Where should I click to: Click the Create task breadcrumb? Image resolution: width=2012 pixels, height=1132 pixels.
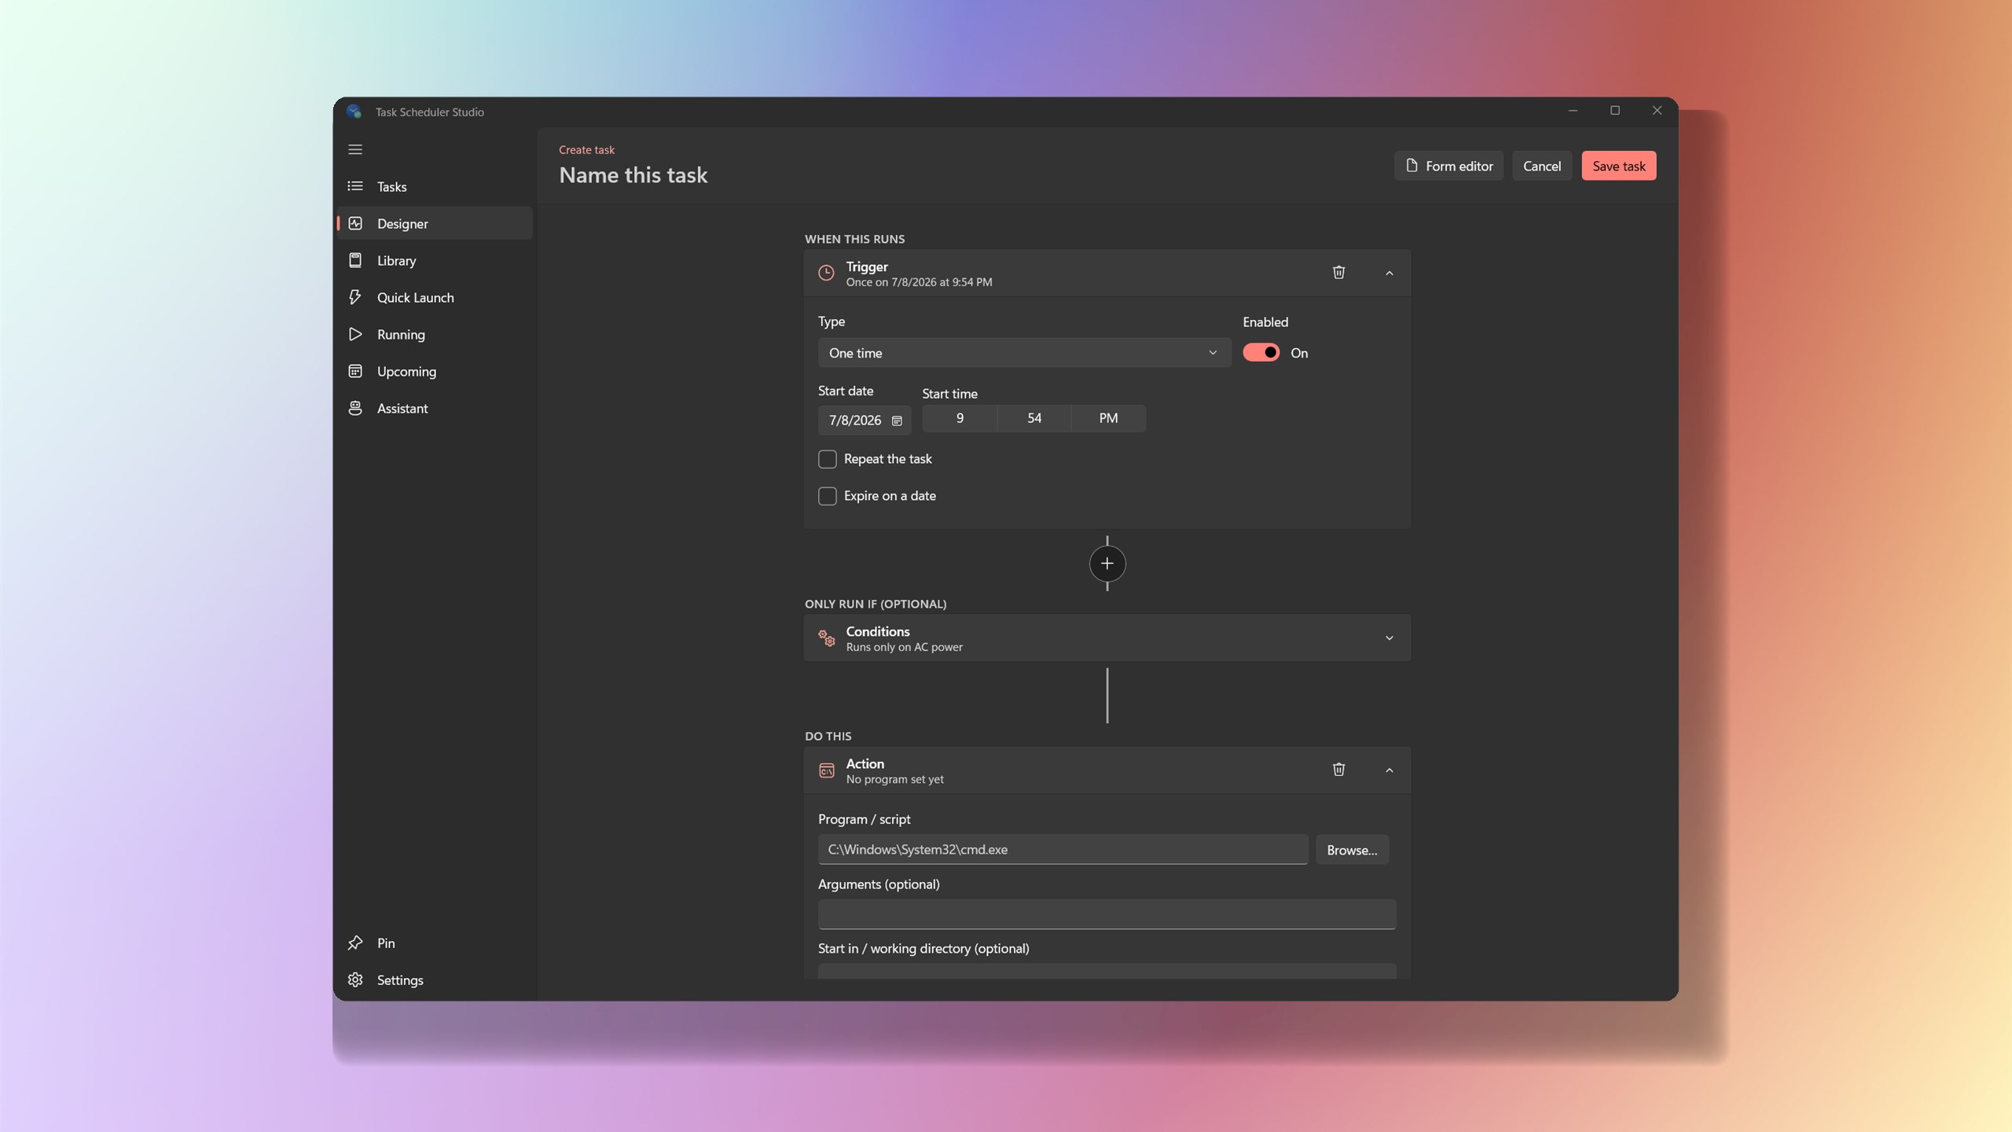[x=586, y=149]
